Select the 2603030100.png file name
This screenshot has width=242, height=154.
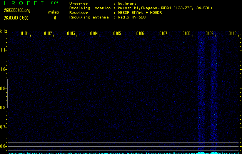point(17,10)
